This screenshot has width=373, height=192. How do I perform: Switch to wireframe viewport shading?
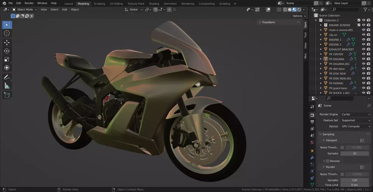point(285,10)
